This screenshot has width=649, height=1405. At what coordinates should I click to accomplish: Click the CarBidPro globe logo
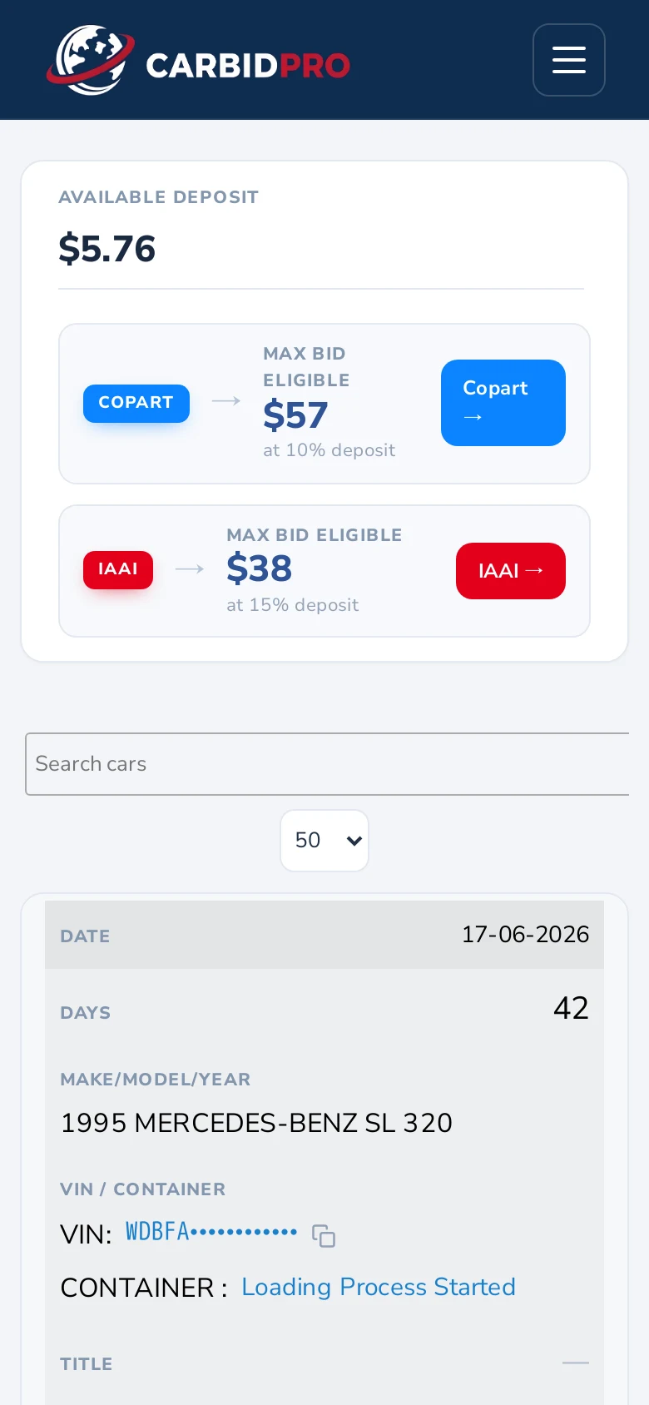point(90,60)
